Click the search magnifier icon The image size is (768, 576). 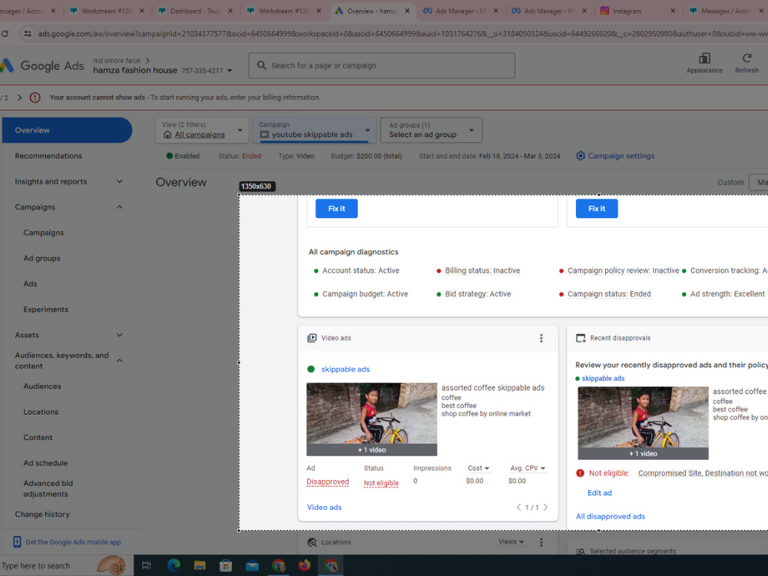tap(262, 65)
